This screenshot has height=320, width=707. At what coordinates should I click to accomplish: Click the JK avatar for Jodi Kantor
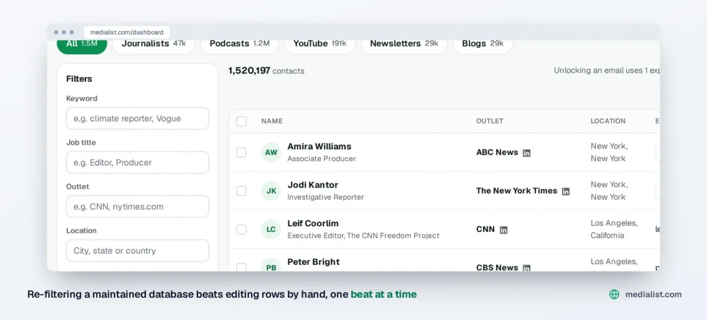click(271, 191)
